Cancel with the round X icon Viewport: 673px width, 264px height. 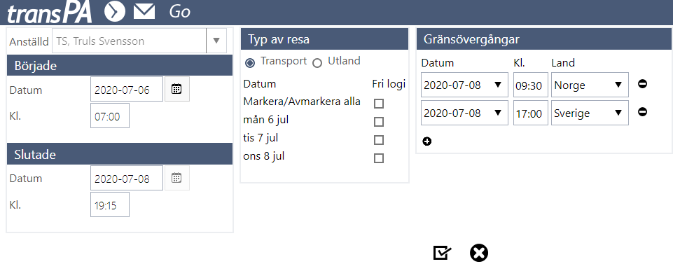click(478, 253)
